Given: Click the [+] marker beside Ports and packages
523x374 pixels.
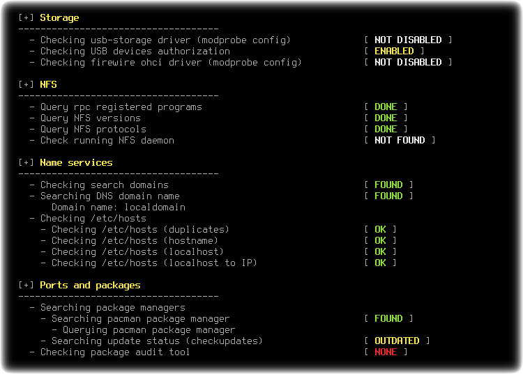Looking at the screenshot, I should tap(26, 285).
